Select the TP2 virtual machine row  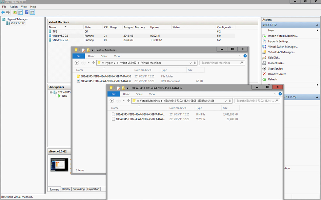click(142, 31)
